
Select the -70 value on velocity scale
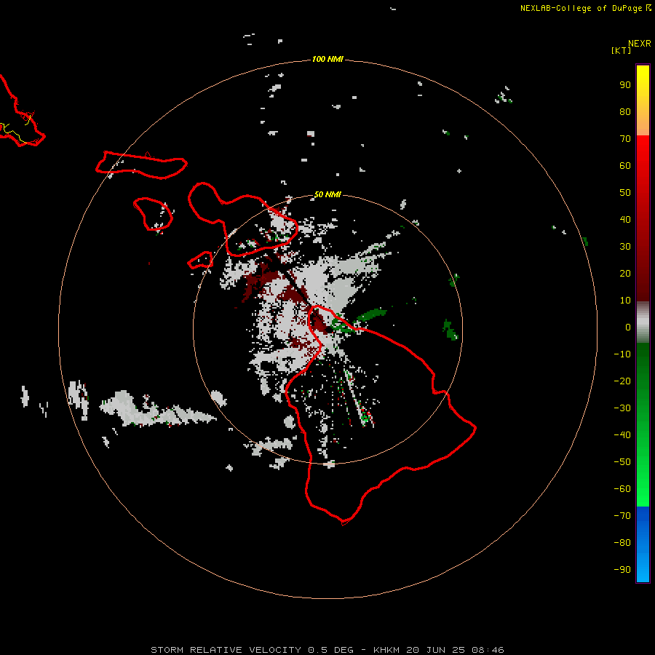622,516
